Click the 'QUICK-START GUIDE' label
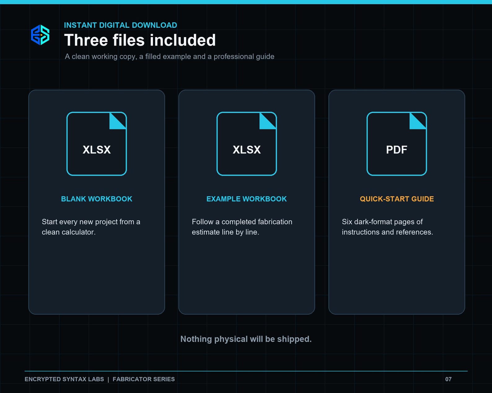Image resolution: width=492 pixels, height=393 pixels. (x=397, y=199)
